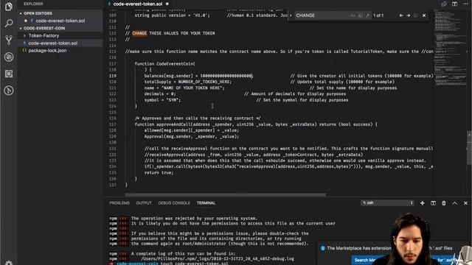Open the '1: zsh' terminal selector dropdown
Screen dimensions: 472x265
387,203
